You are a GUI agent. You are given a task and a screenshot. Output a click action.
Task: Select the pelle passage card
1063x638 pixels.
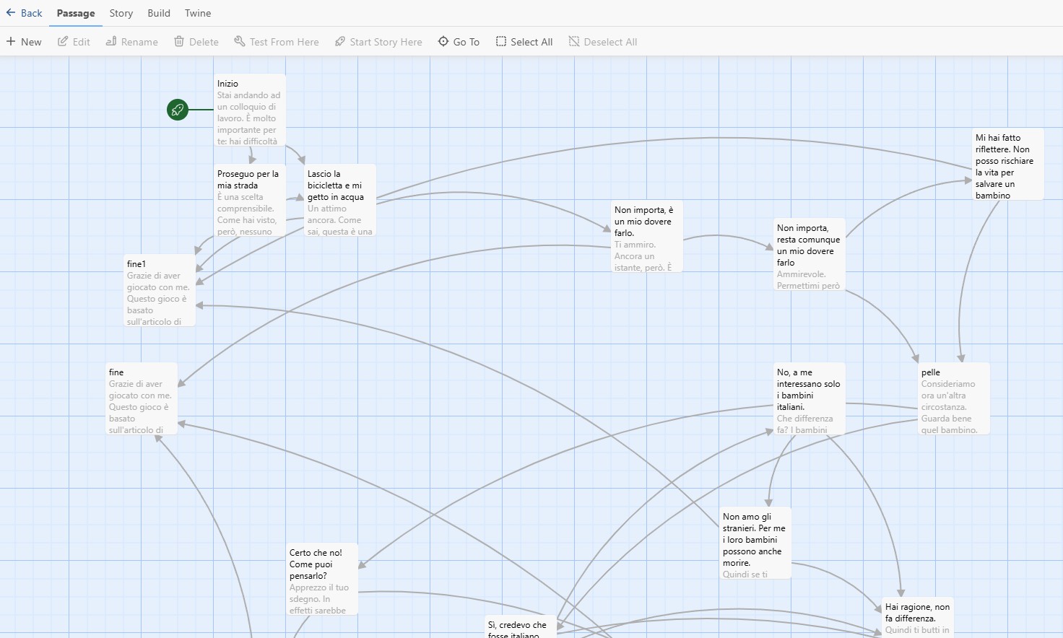954,398
